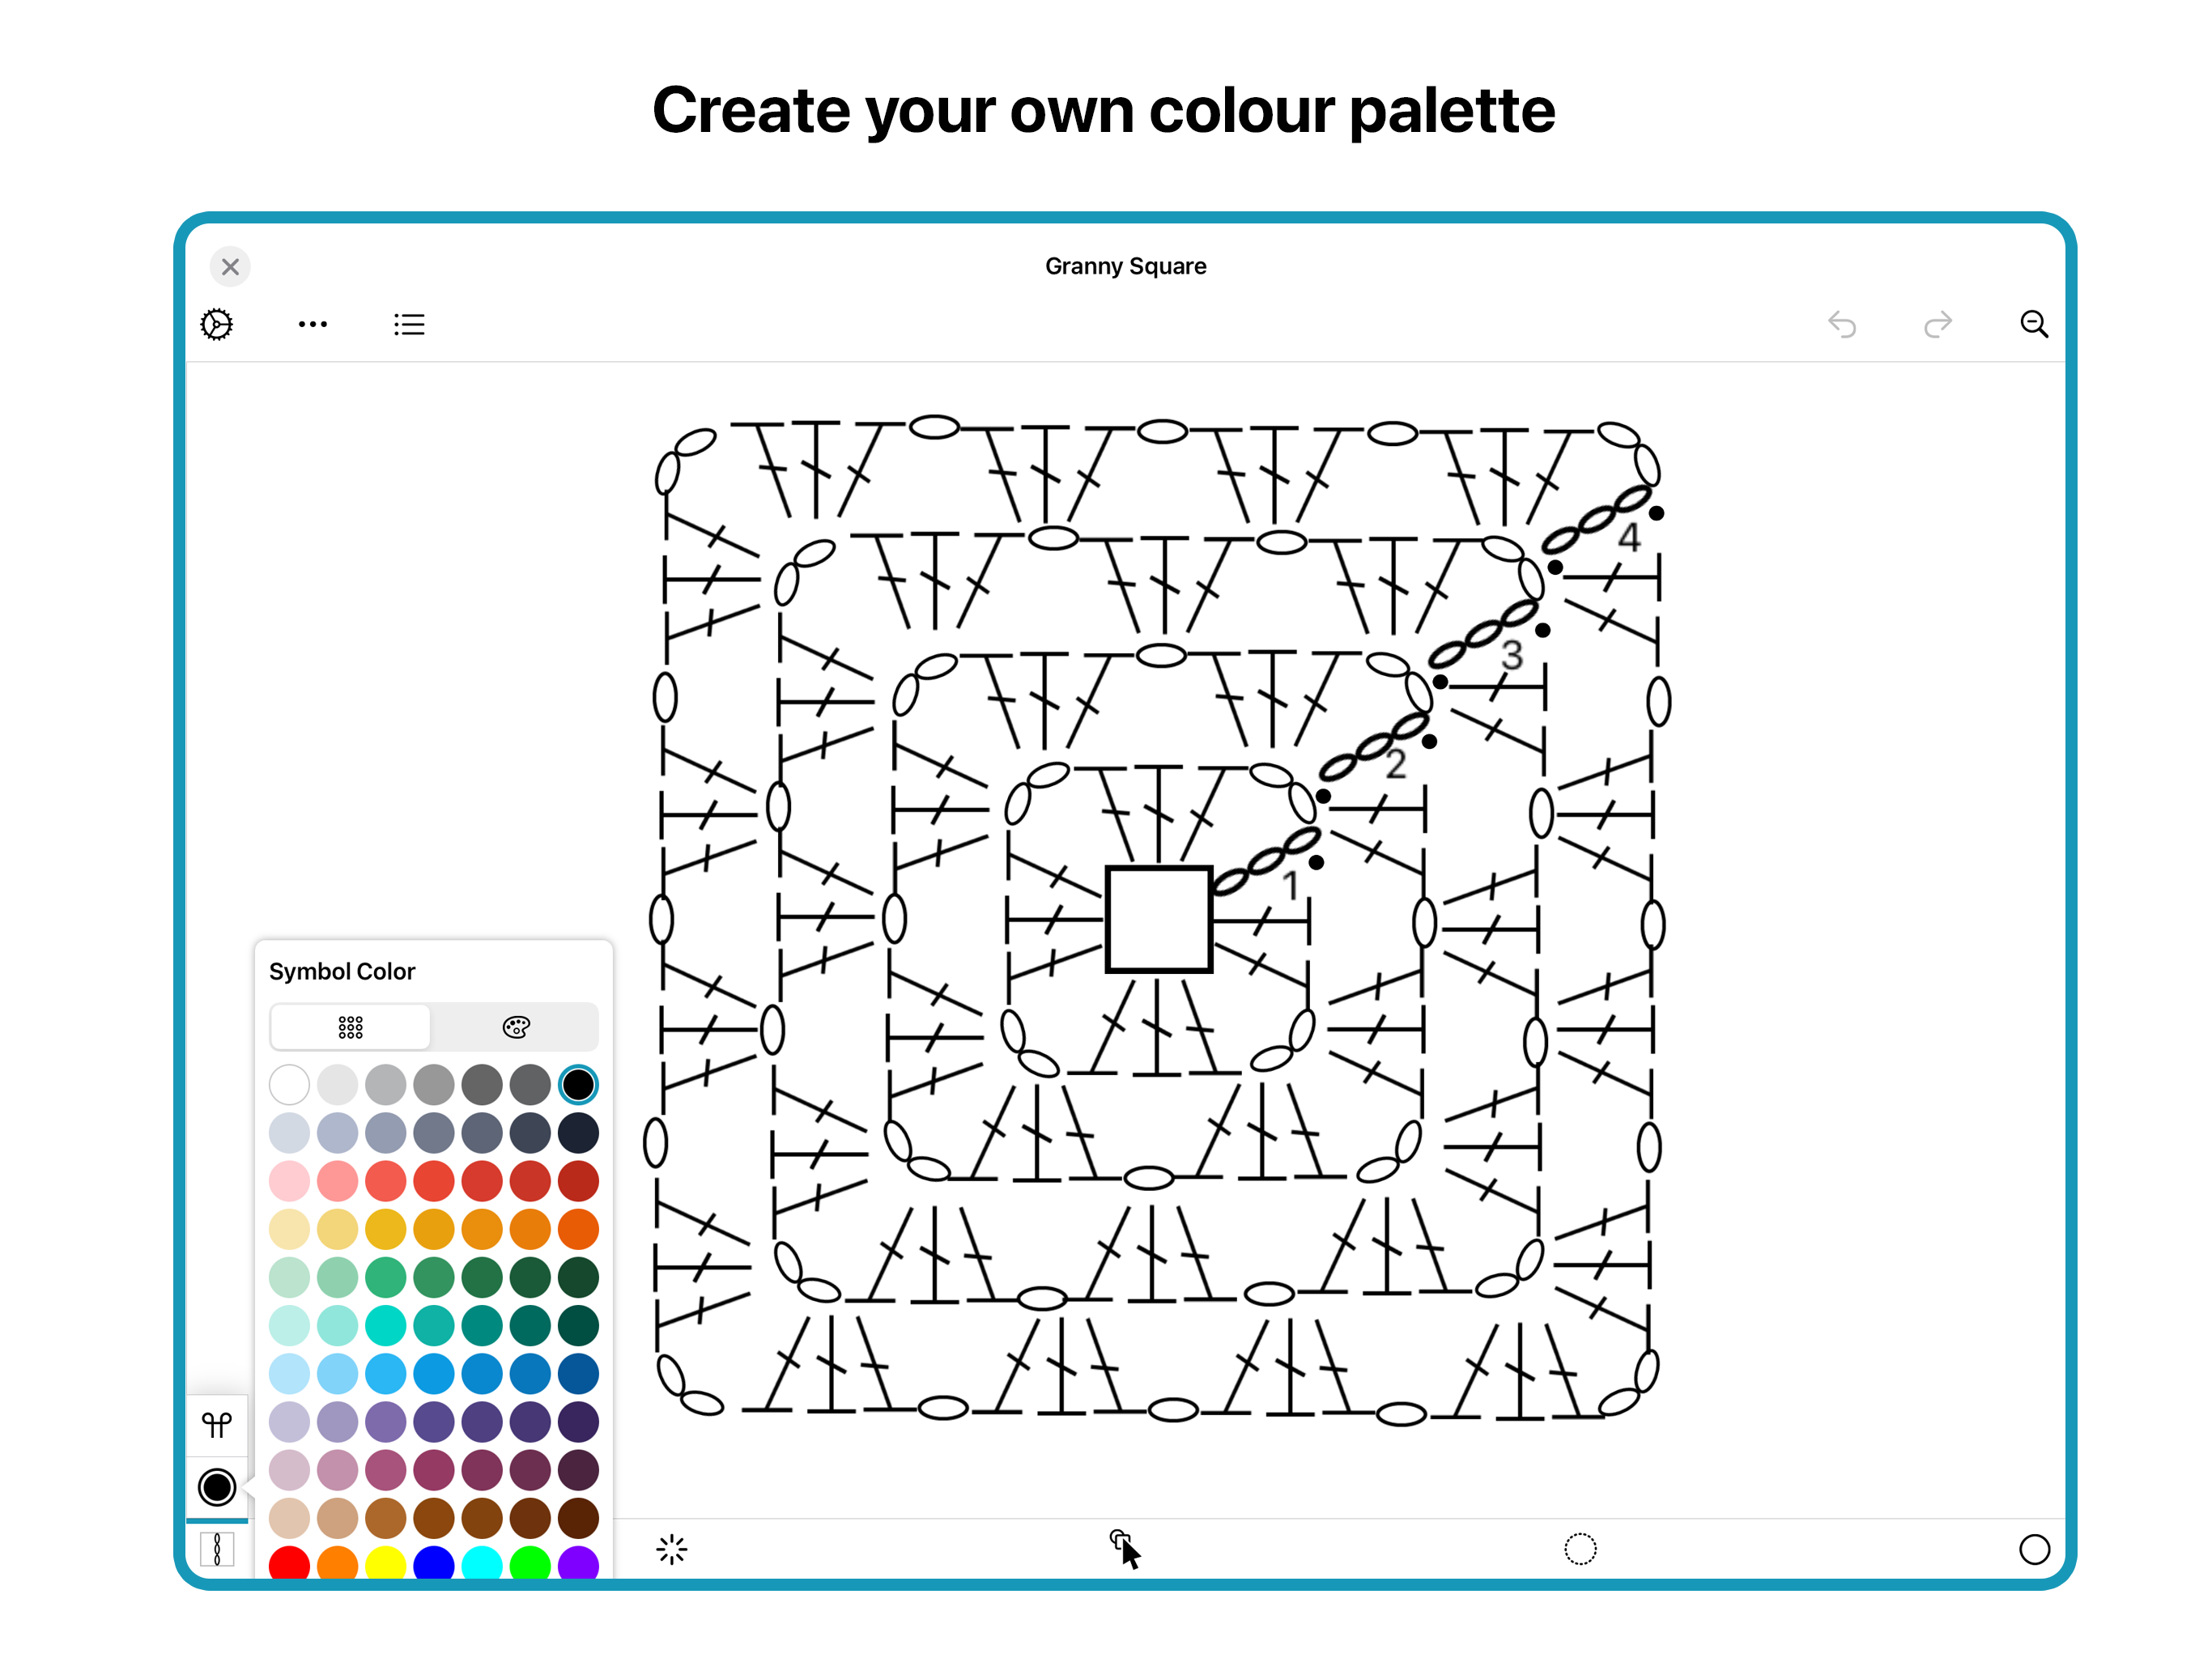Open the settings gear icon
This screenshot has width=2212, height=1658.
pyautogui.click(x=217, y=324)
